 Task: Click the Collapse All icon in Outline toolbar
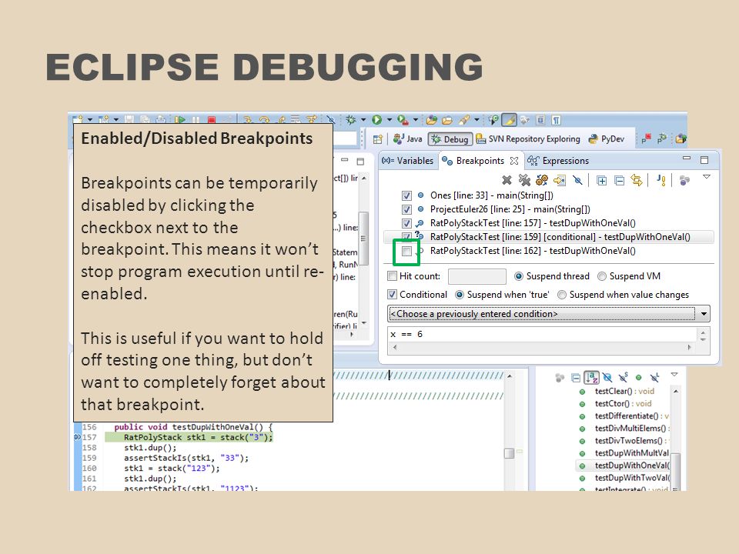[576, 377]
